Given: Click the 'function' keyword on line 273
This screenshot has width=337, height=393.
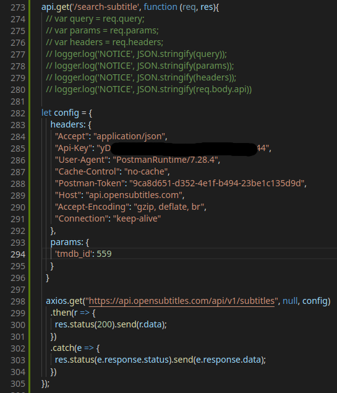Looking at the screenshot, I should point(161,7).
